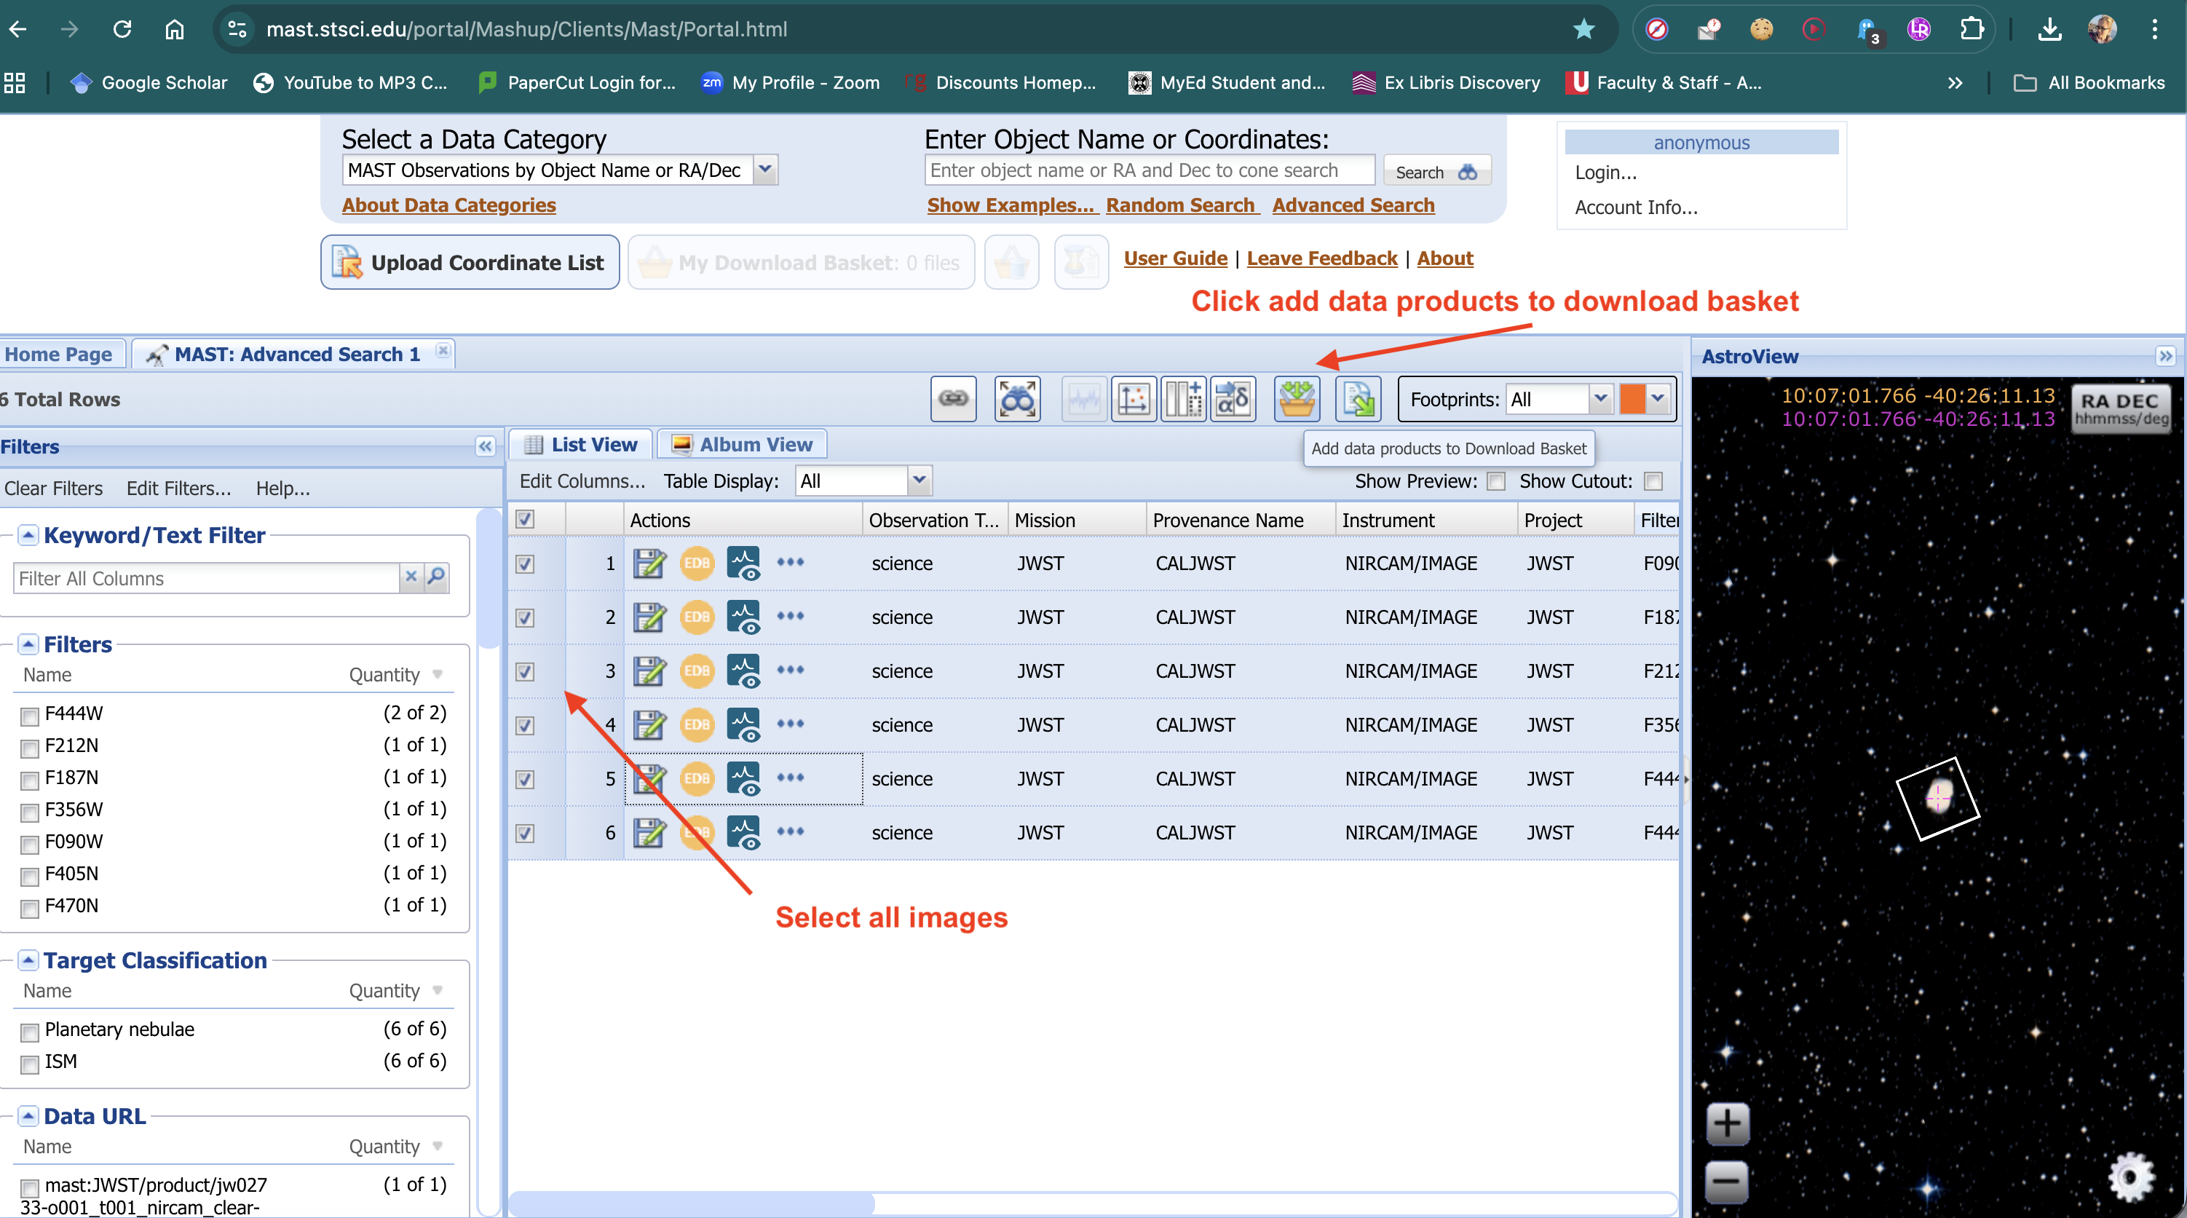This screenshot has width=2187, height=1218.
Task: Open the Footprints All dropdown
Action: (1599, 399)
